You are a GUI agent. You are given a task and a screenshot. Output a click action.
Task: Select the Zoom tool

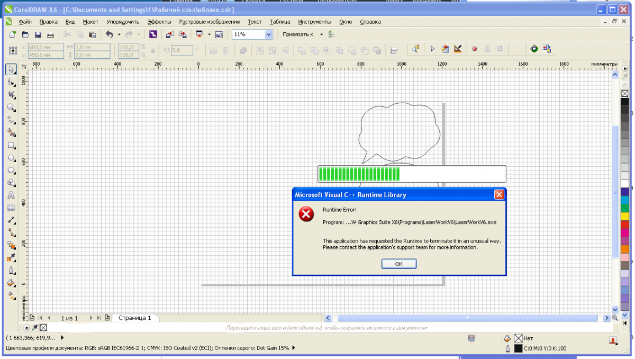[11, 107]
